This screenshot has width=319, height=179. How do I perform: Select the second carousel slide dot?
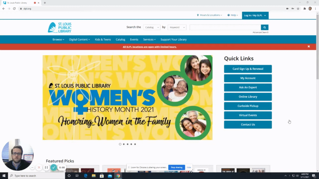(x=124, y=144)
